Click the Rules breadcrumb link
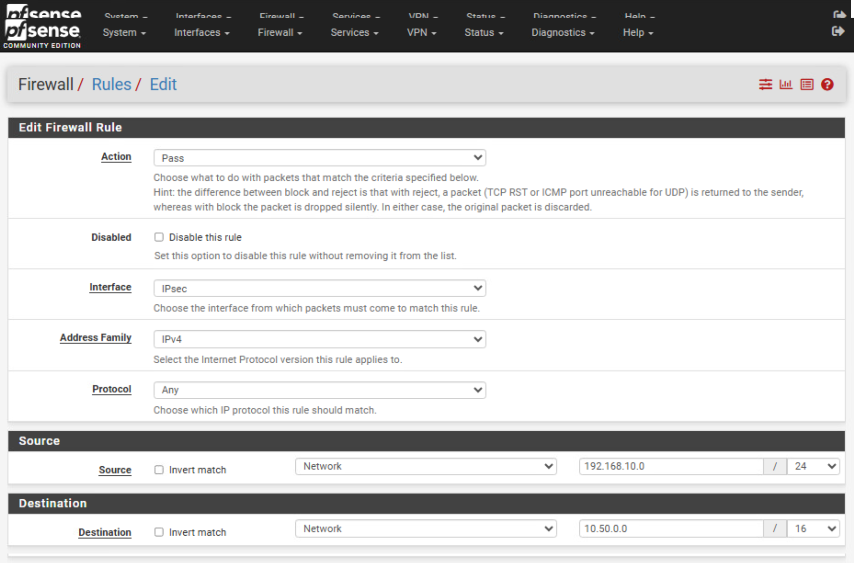The height and width of the screenshot is (563, 854). coord(111,85)
